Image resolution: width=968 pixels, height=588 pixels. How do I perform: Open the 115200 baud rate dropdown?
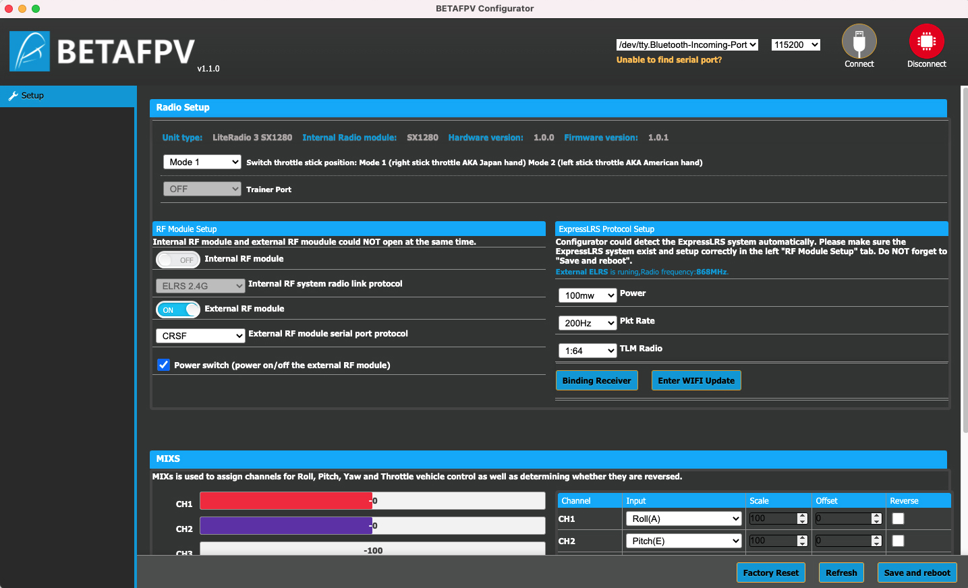[796, 45]
